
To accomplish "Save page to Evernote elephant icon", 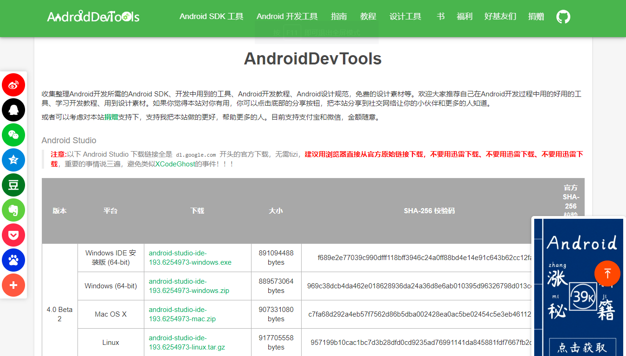I will coord(13,210).
